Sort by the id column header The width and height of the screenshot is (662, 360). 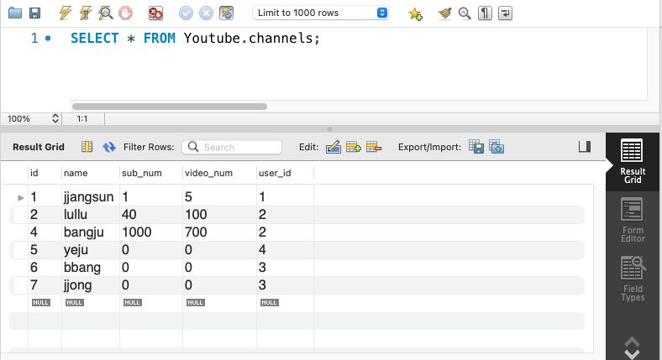tap(45, 173)
